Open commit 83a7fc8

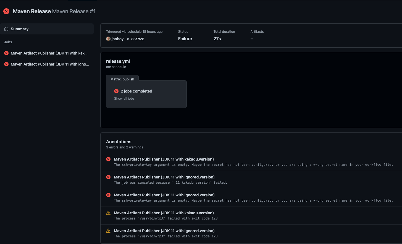tap(137, 39)
